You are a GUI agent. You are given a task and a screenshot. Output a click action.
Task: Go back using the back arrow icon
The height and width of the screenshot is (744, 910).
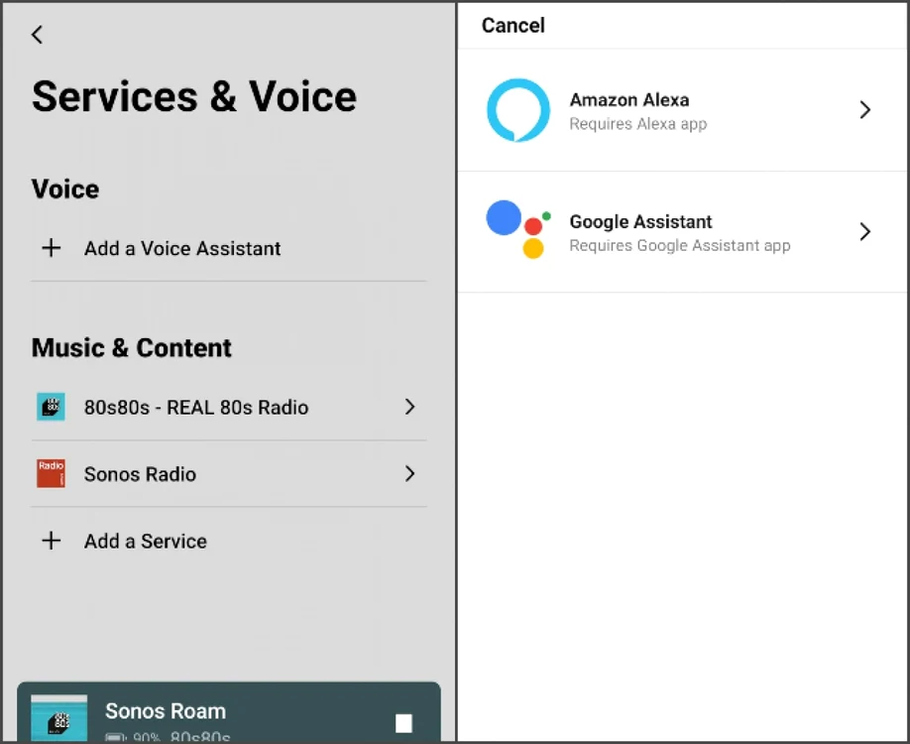point(37,35)
